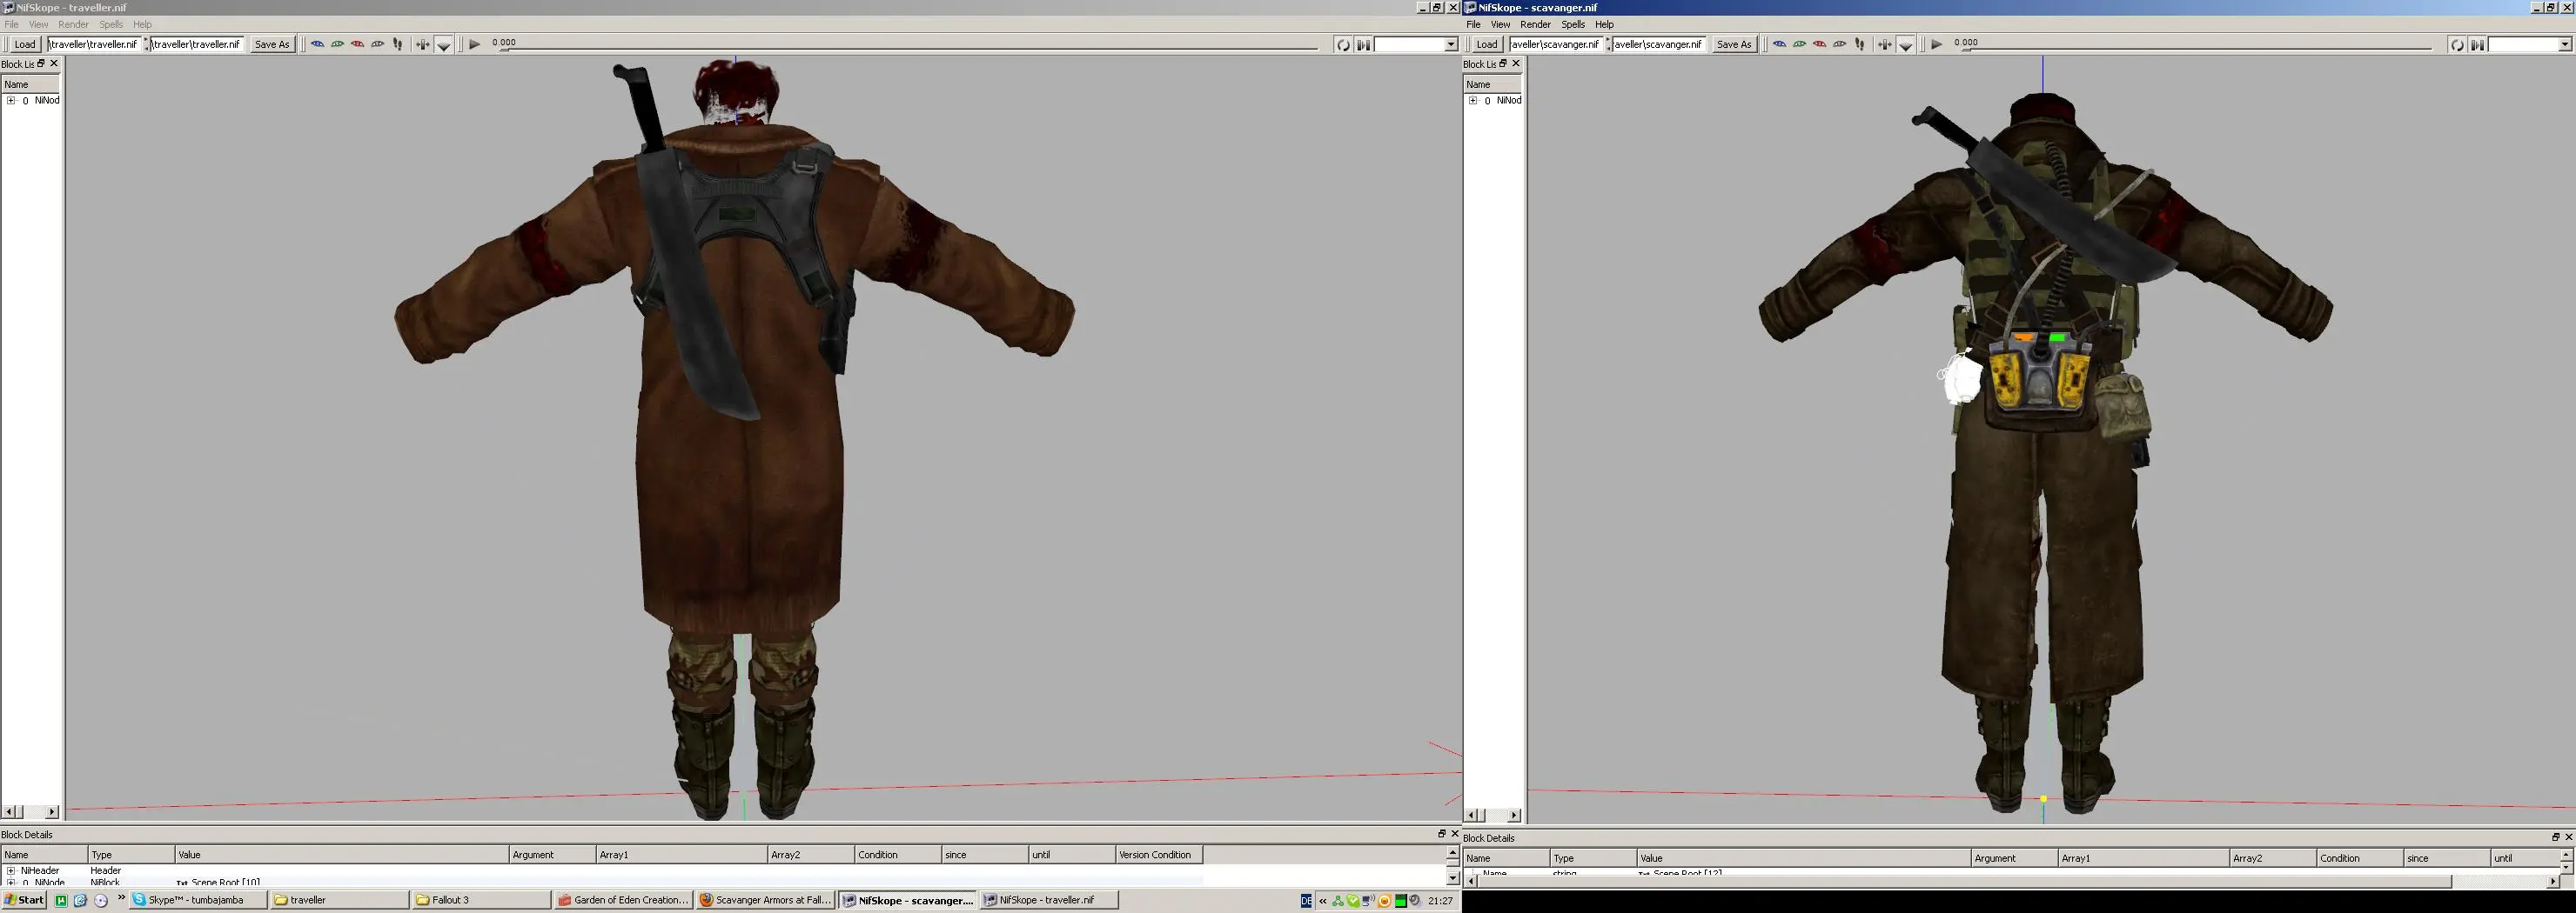The height and width of the screenshot is (913, 2576).
Task: Click the flip-view arrows icon in traveller window
Action: tap(423, 44)
